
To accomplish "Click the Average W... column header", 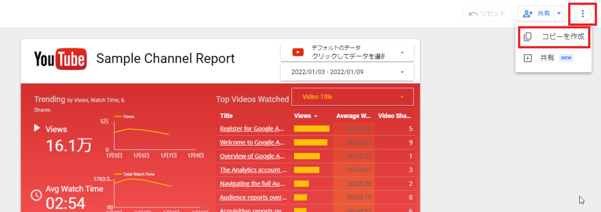I will 354,116.
